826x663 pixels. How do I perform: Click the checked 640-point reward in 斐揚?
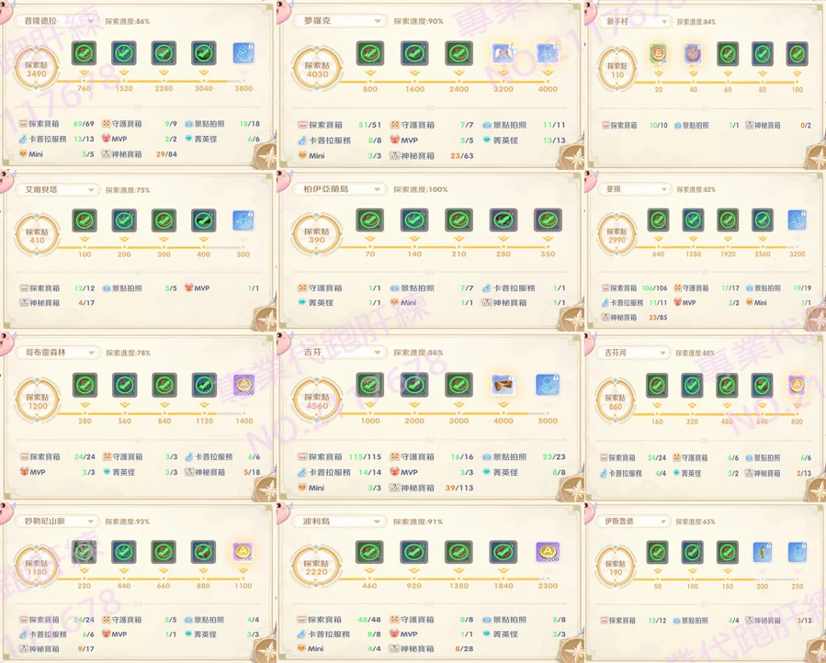tap(658, 221)
